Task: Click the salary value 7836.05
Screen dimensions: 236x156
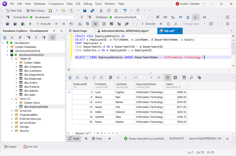Action: [x=176, y=122]
